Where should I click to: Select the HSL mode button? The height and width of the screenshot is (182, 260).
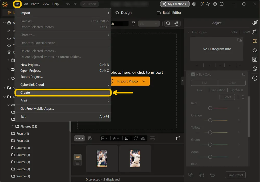[x=205, y=83]
